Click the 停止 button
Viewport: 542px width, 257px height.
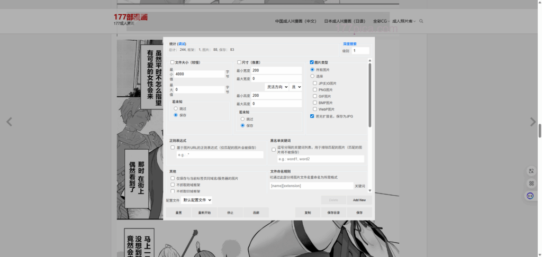point(230,213)
